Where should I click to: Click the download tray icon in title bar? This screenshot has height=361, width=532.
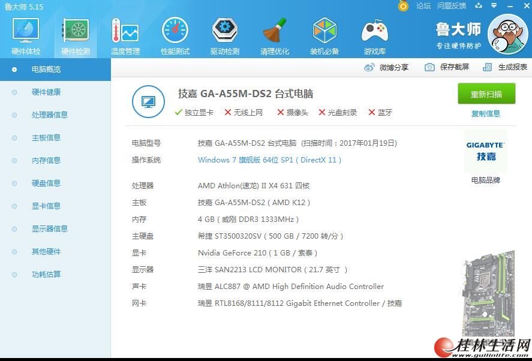point(479,5)
